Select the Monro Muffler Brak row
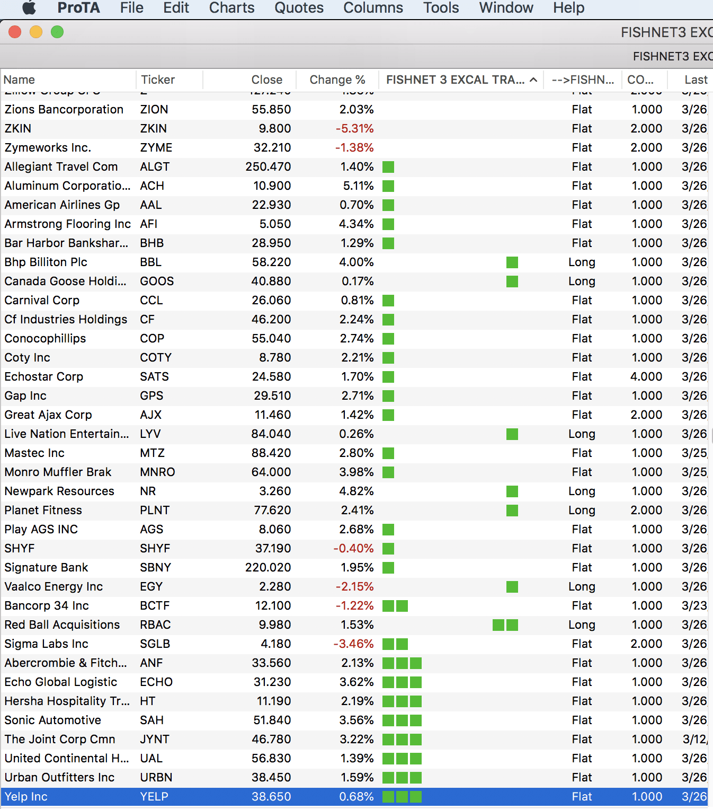This screenshot has height=809, width=713. 354,472
